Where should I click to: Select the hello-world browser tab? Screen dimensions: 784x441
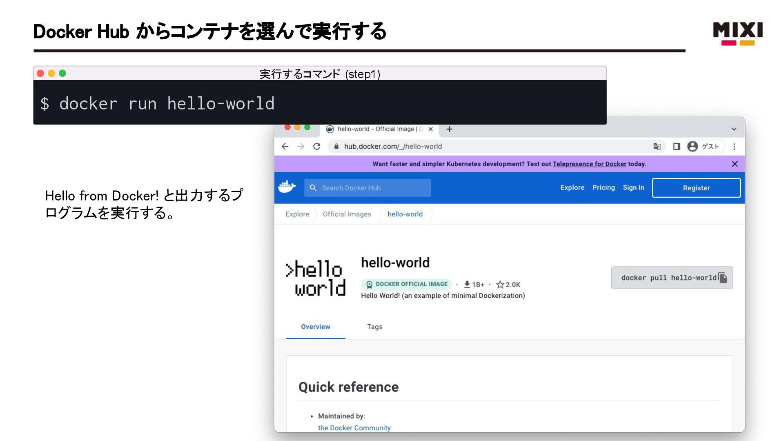pyautogui.click(x=380, y=129)
